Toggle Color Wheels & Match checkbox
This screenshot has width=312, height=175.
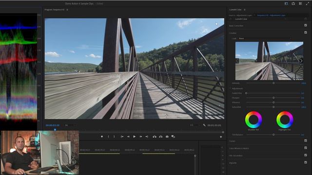coord(306,148)
